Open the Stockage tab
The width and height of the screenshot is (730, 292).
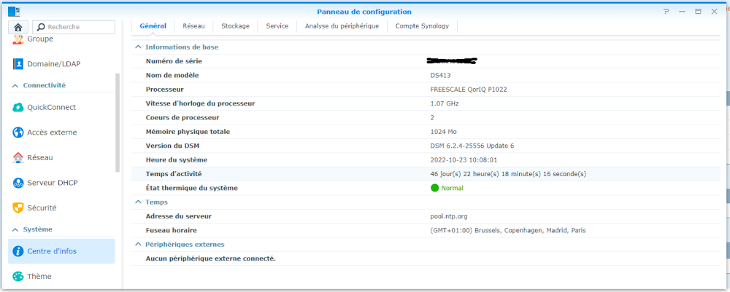235,26
